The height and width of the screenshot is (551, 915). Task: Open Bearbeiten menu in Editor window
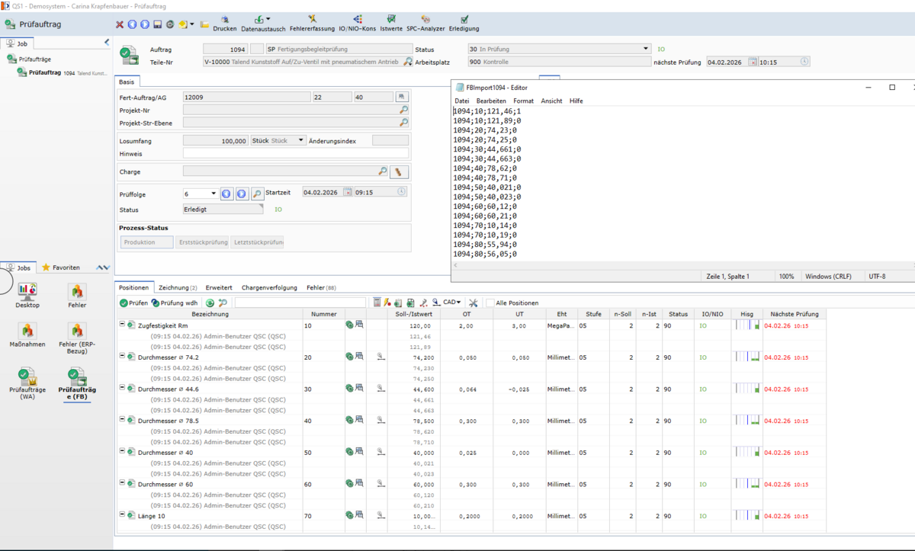(491, 101)
